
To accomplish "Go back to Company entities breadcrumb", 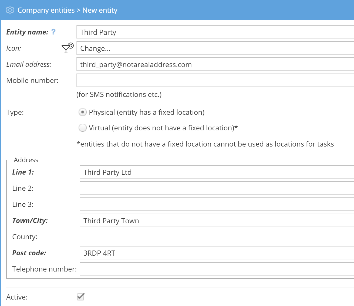I will coord(46,10).
